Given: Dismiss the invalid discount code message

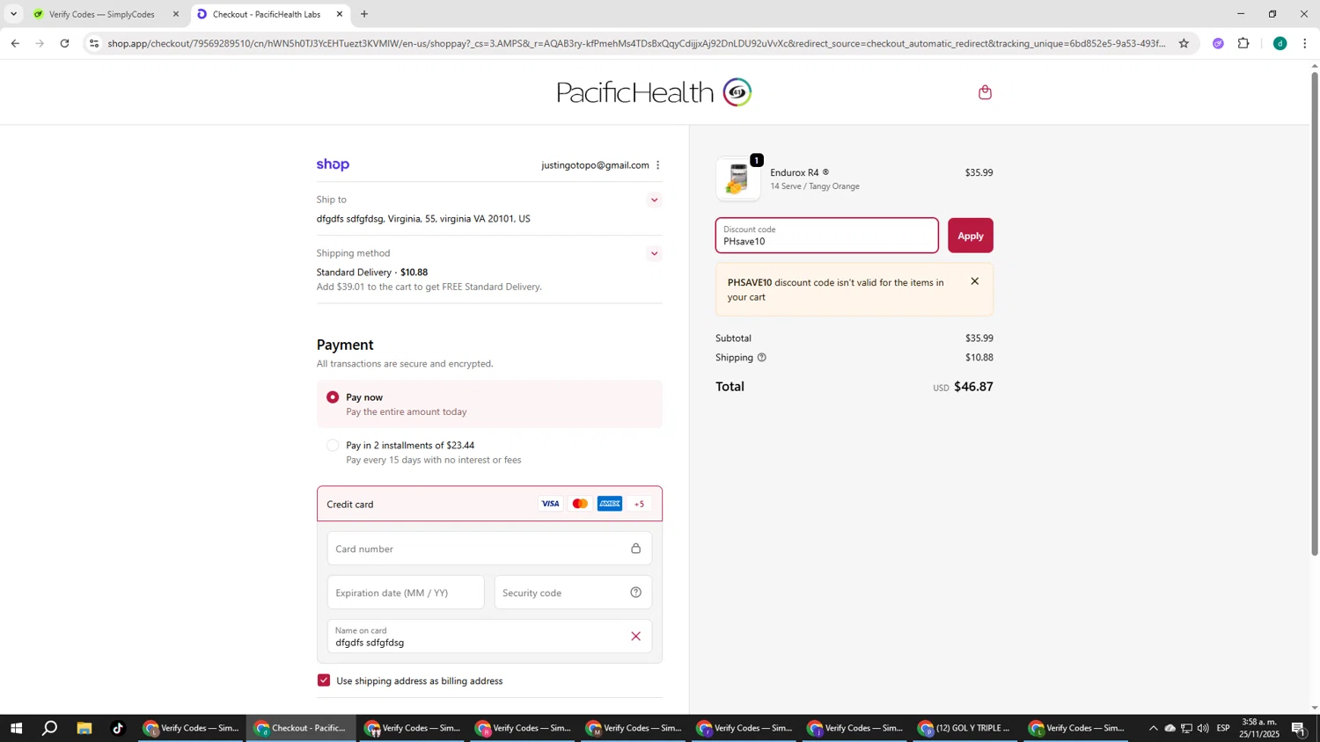Looking at the screenshot, I should tap(974, 281).
